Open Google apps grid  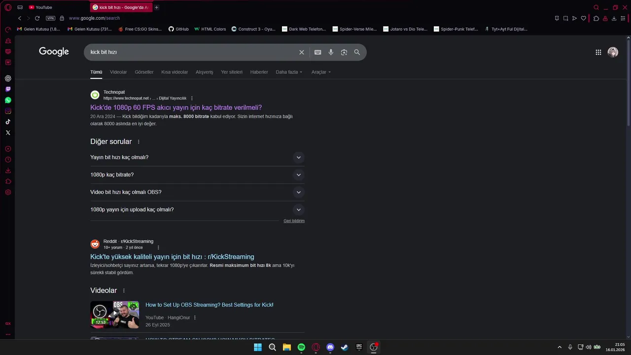(x=598, y=52)
